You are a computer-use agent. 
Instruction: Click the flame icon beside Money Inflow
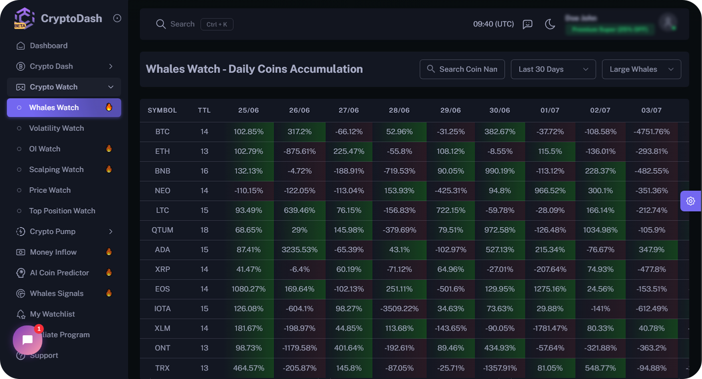coord(109,252)
